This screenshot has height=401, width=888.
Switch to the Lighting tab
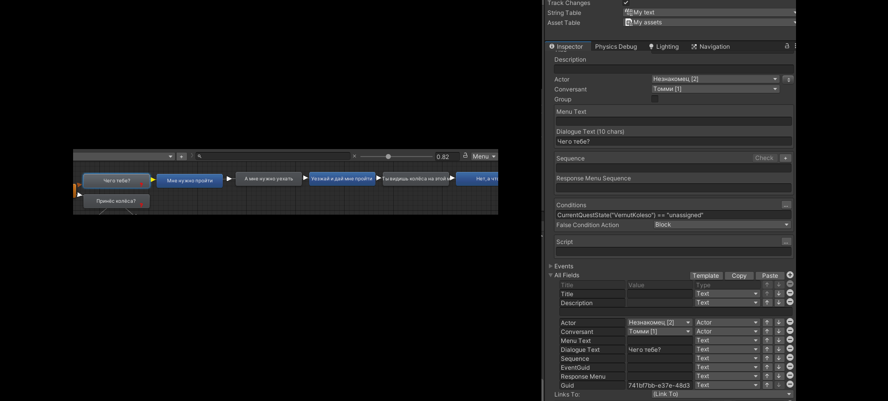tap(664, 47)
